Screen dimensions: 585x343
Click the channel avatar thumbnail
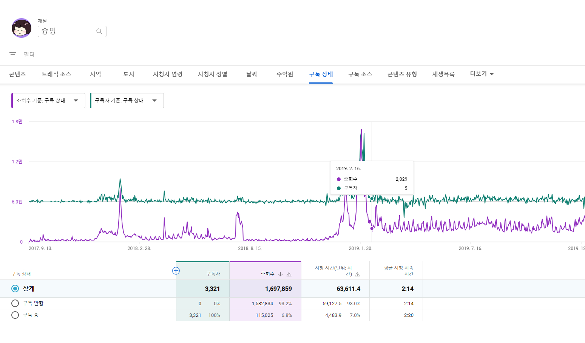point(22,28)
